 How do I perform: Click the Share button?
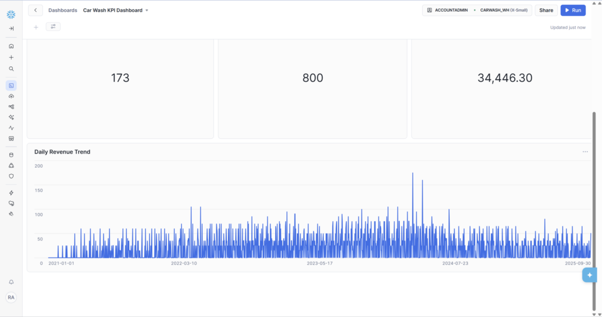coord(546,10)
